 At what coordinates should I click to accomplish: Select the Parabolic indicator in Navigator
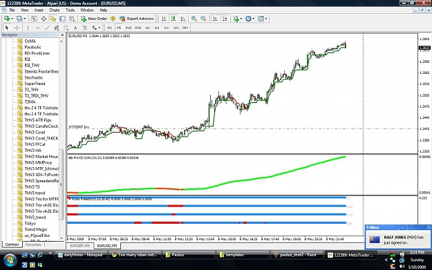[x=32, y=47]
